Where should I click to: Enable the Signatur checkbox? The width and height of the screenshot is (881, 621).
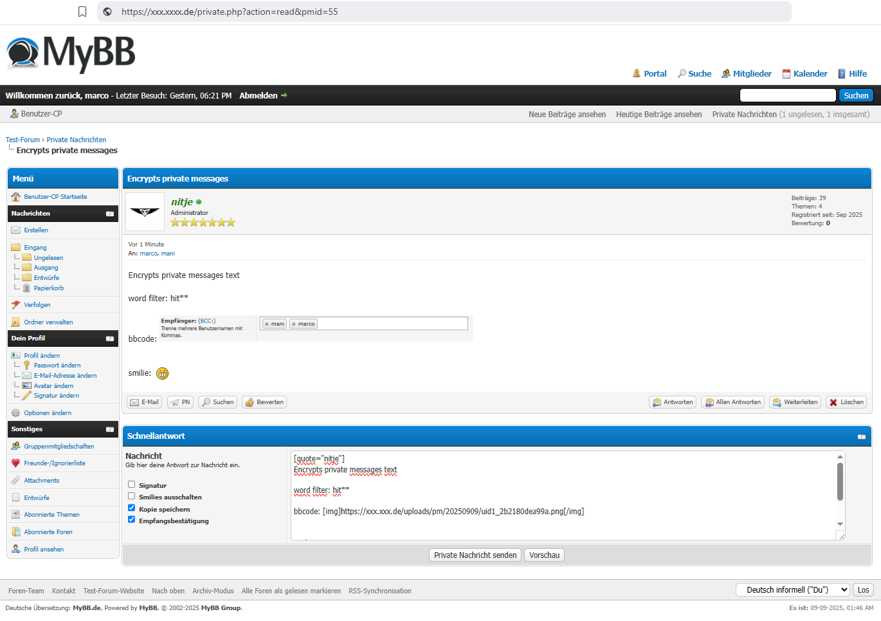click(x=131, y=485)
